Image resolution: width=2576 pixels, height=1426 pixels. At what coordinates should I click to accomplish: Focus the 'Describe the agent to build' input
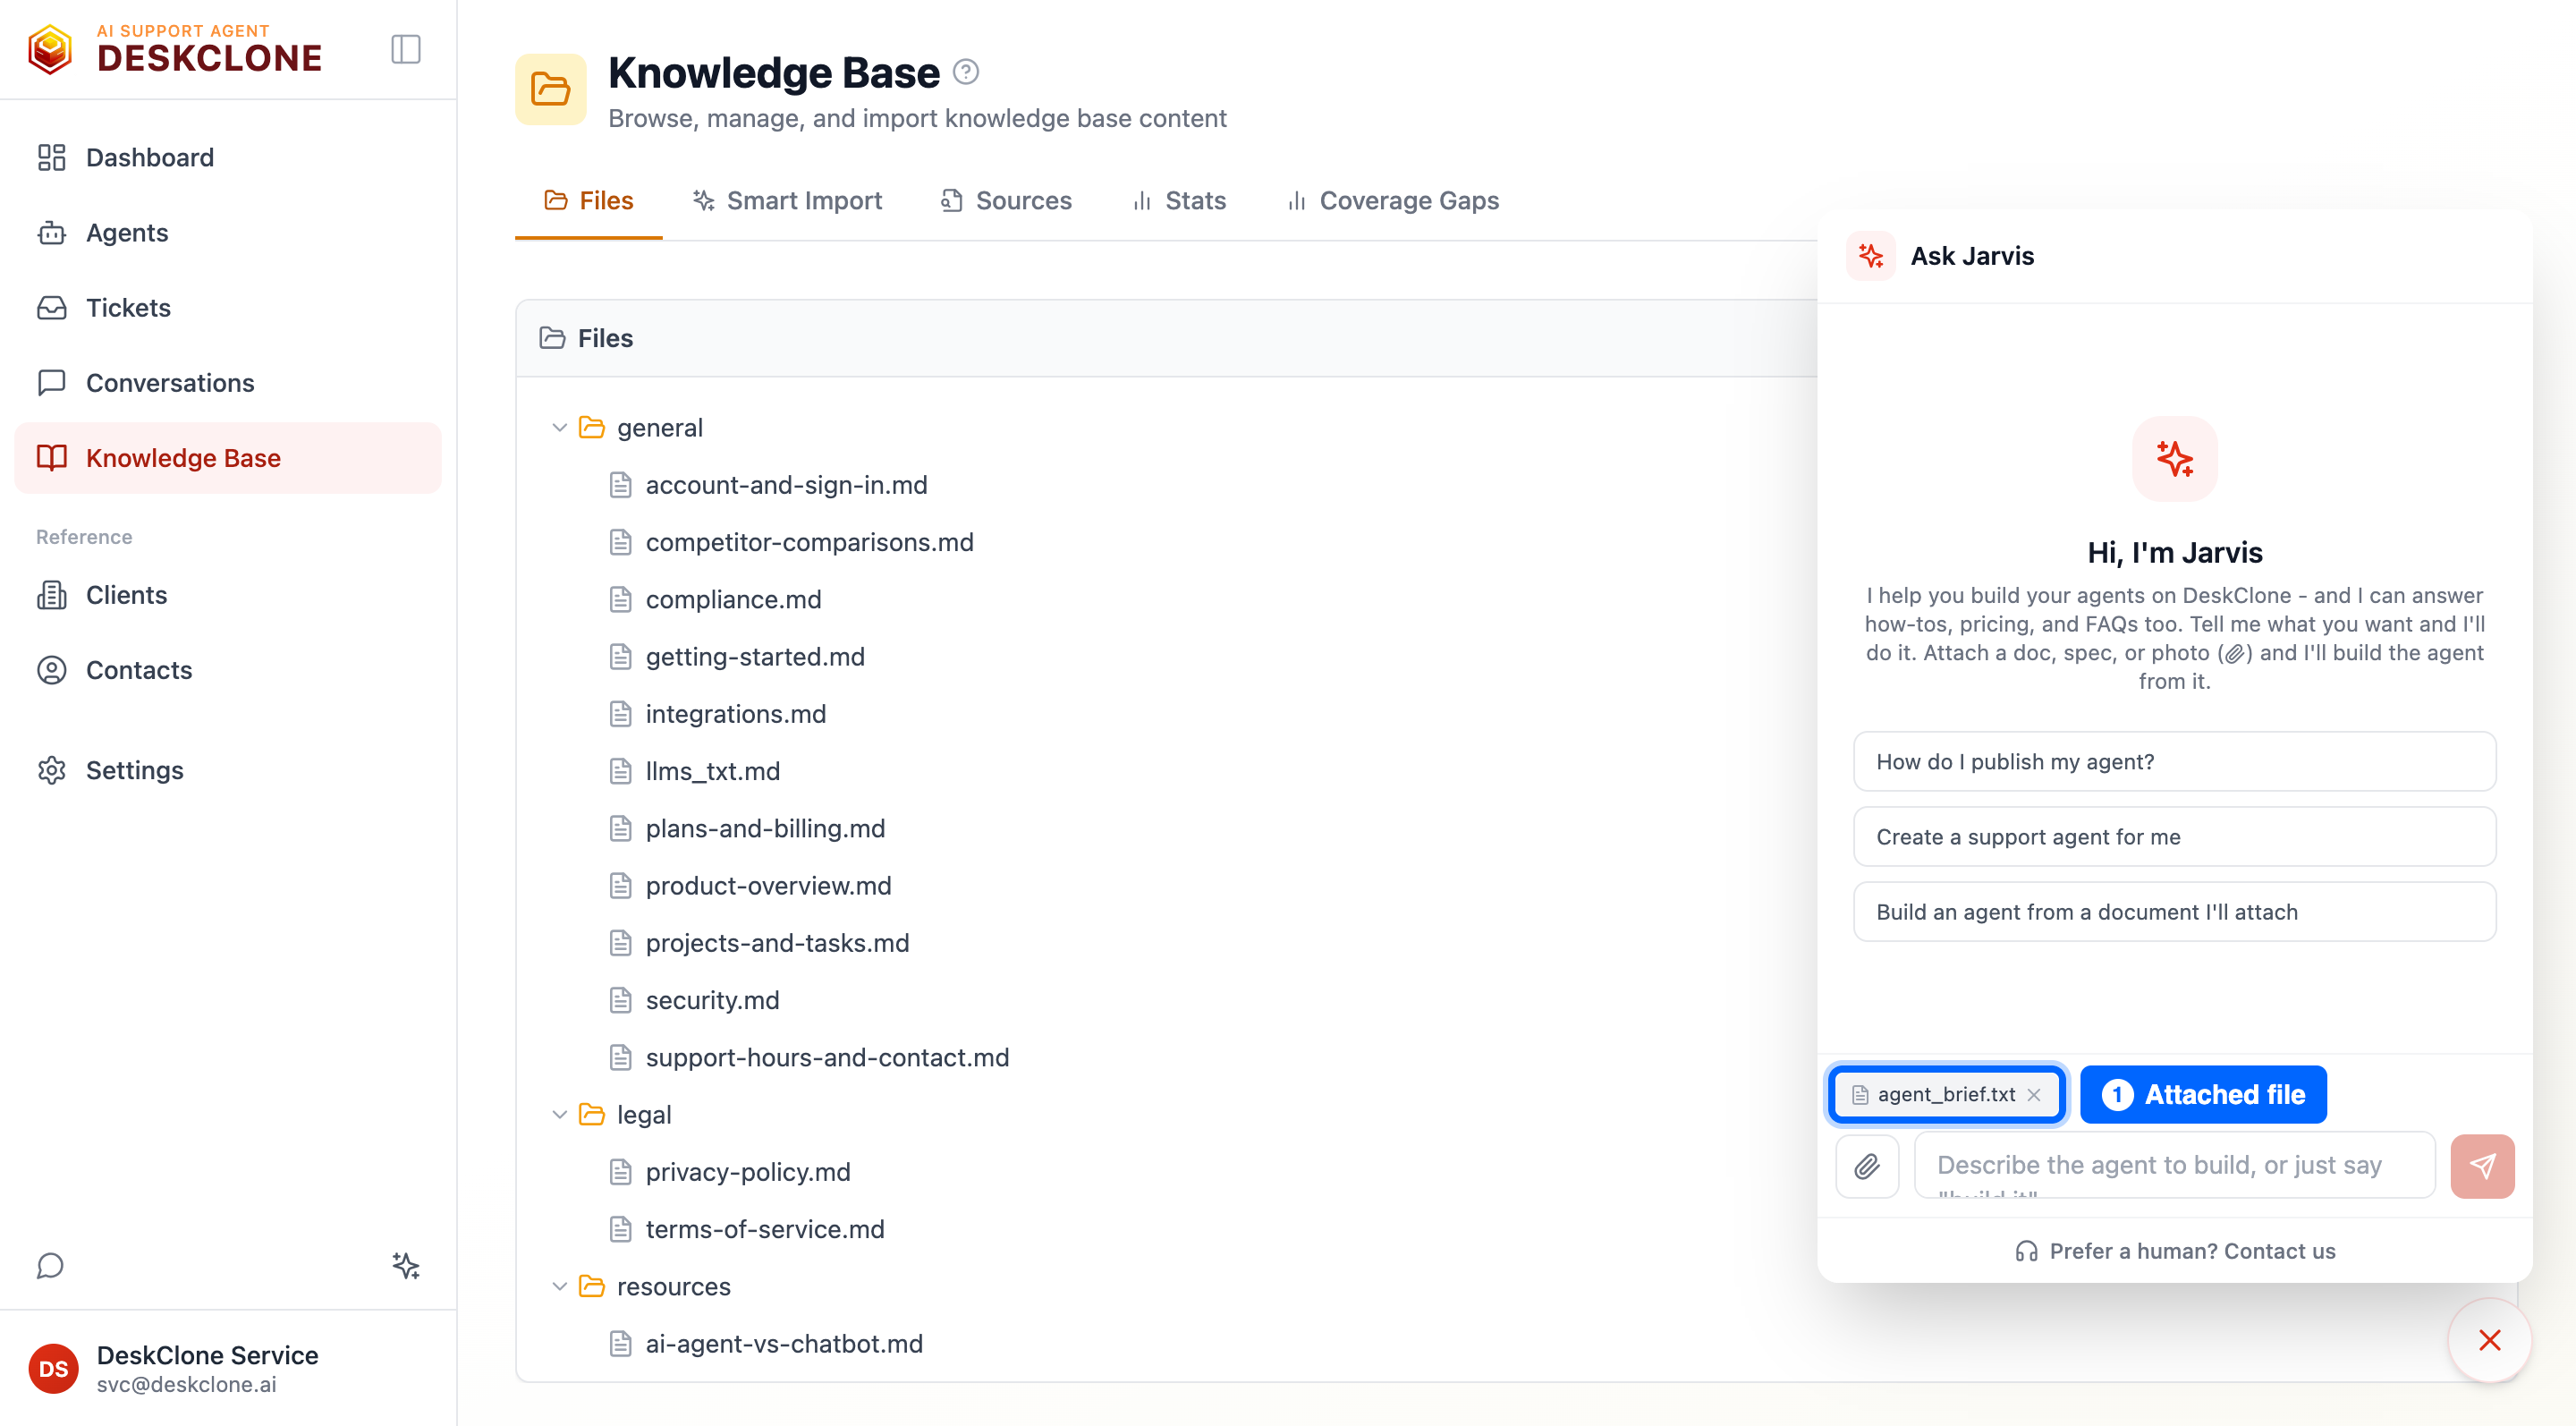[x=2174, y=1165]
